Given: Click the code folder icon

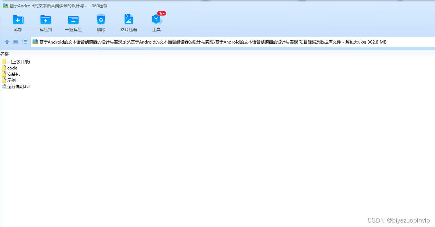Looking at the screenshot, I should 4,68.
